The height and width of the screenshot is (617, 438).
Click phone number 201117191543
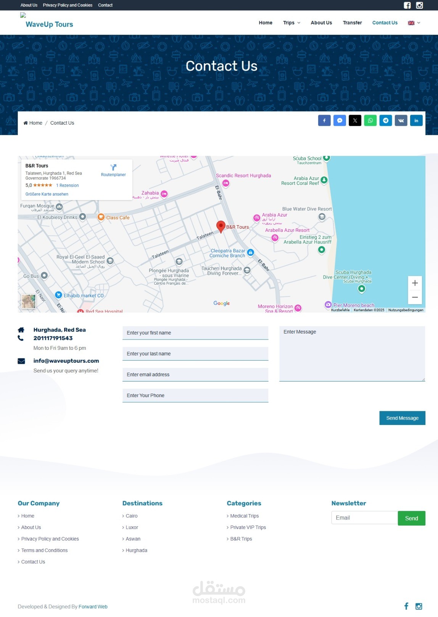tap(53, 338)
